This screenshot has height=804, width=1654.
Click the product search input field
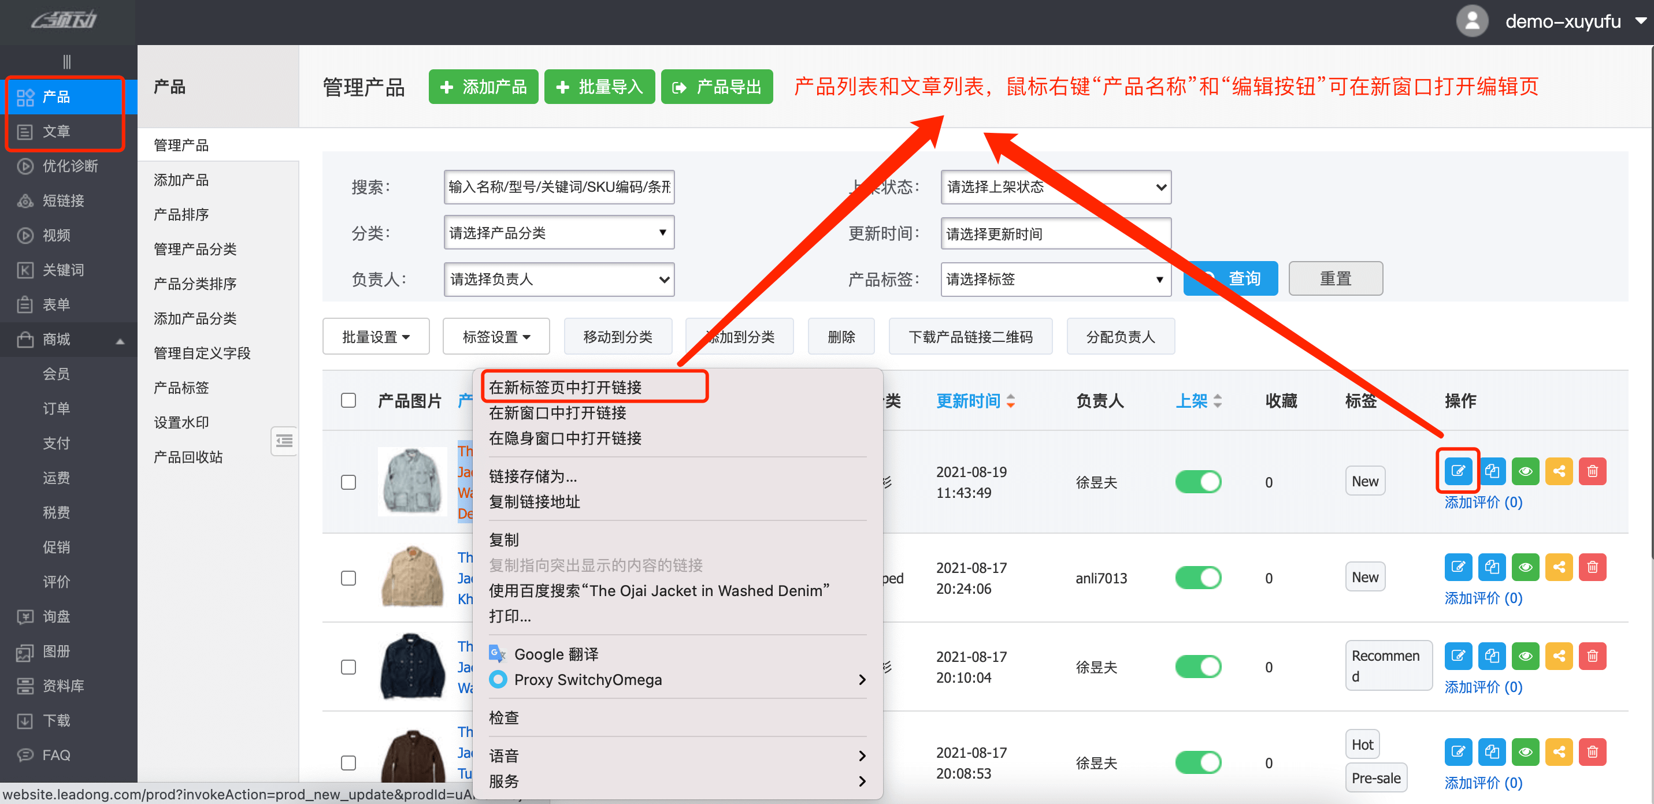pyautogui.click(x=559, y=187)
